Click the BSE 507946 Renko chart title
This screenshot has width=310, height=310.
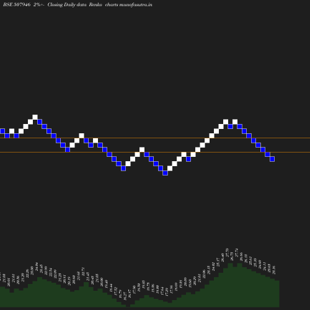click(x=77, y=4)
